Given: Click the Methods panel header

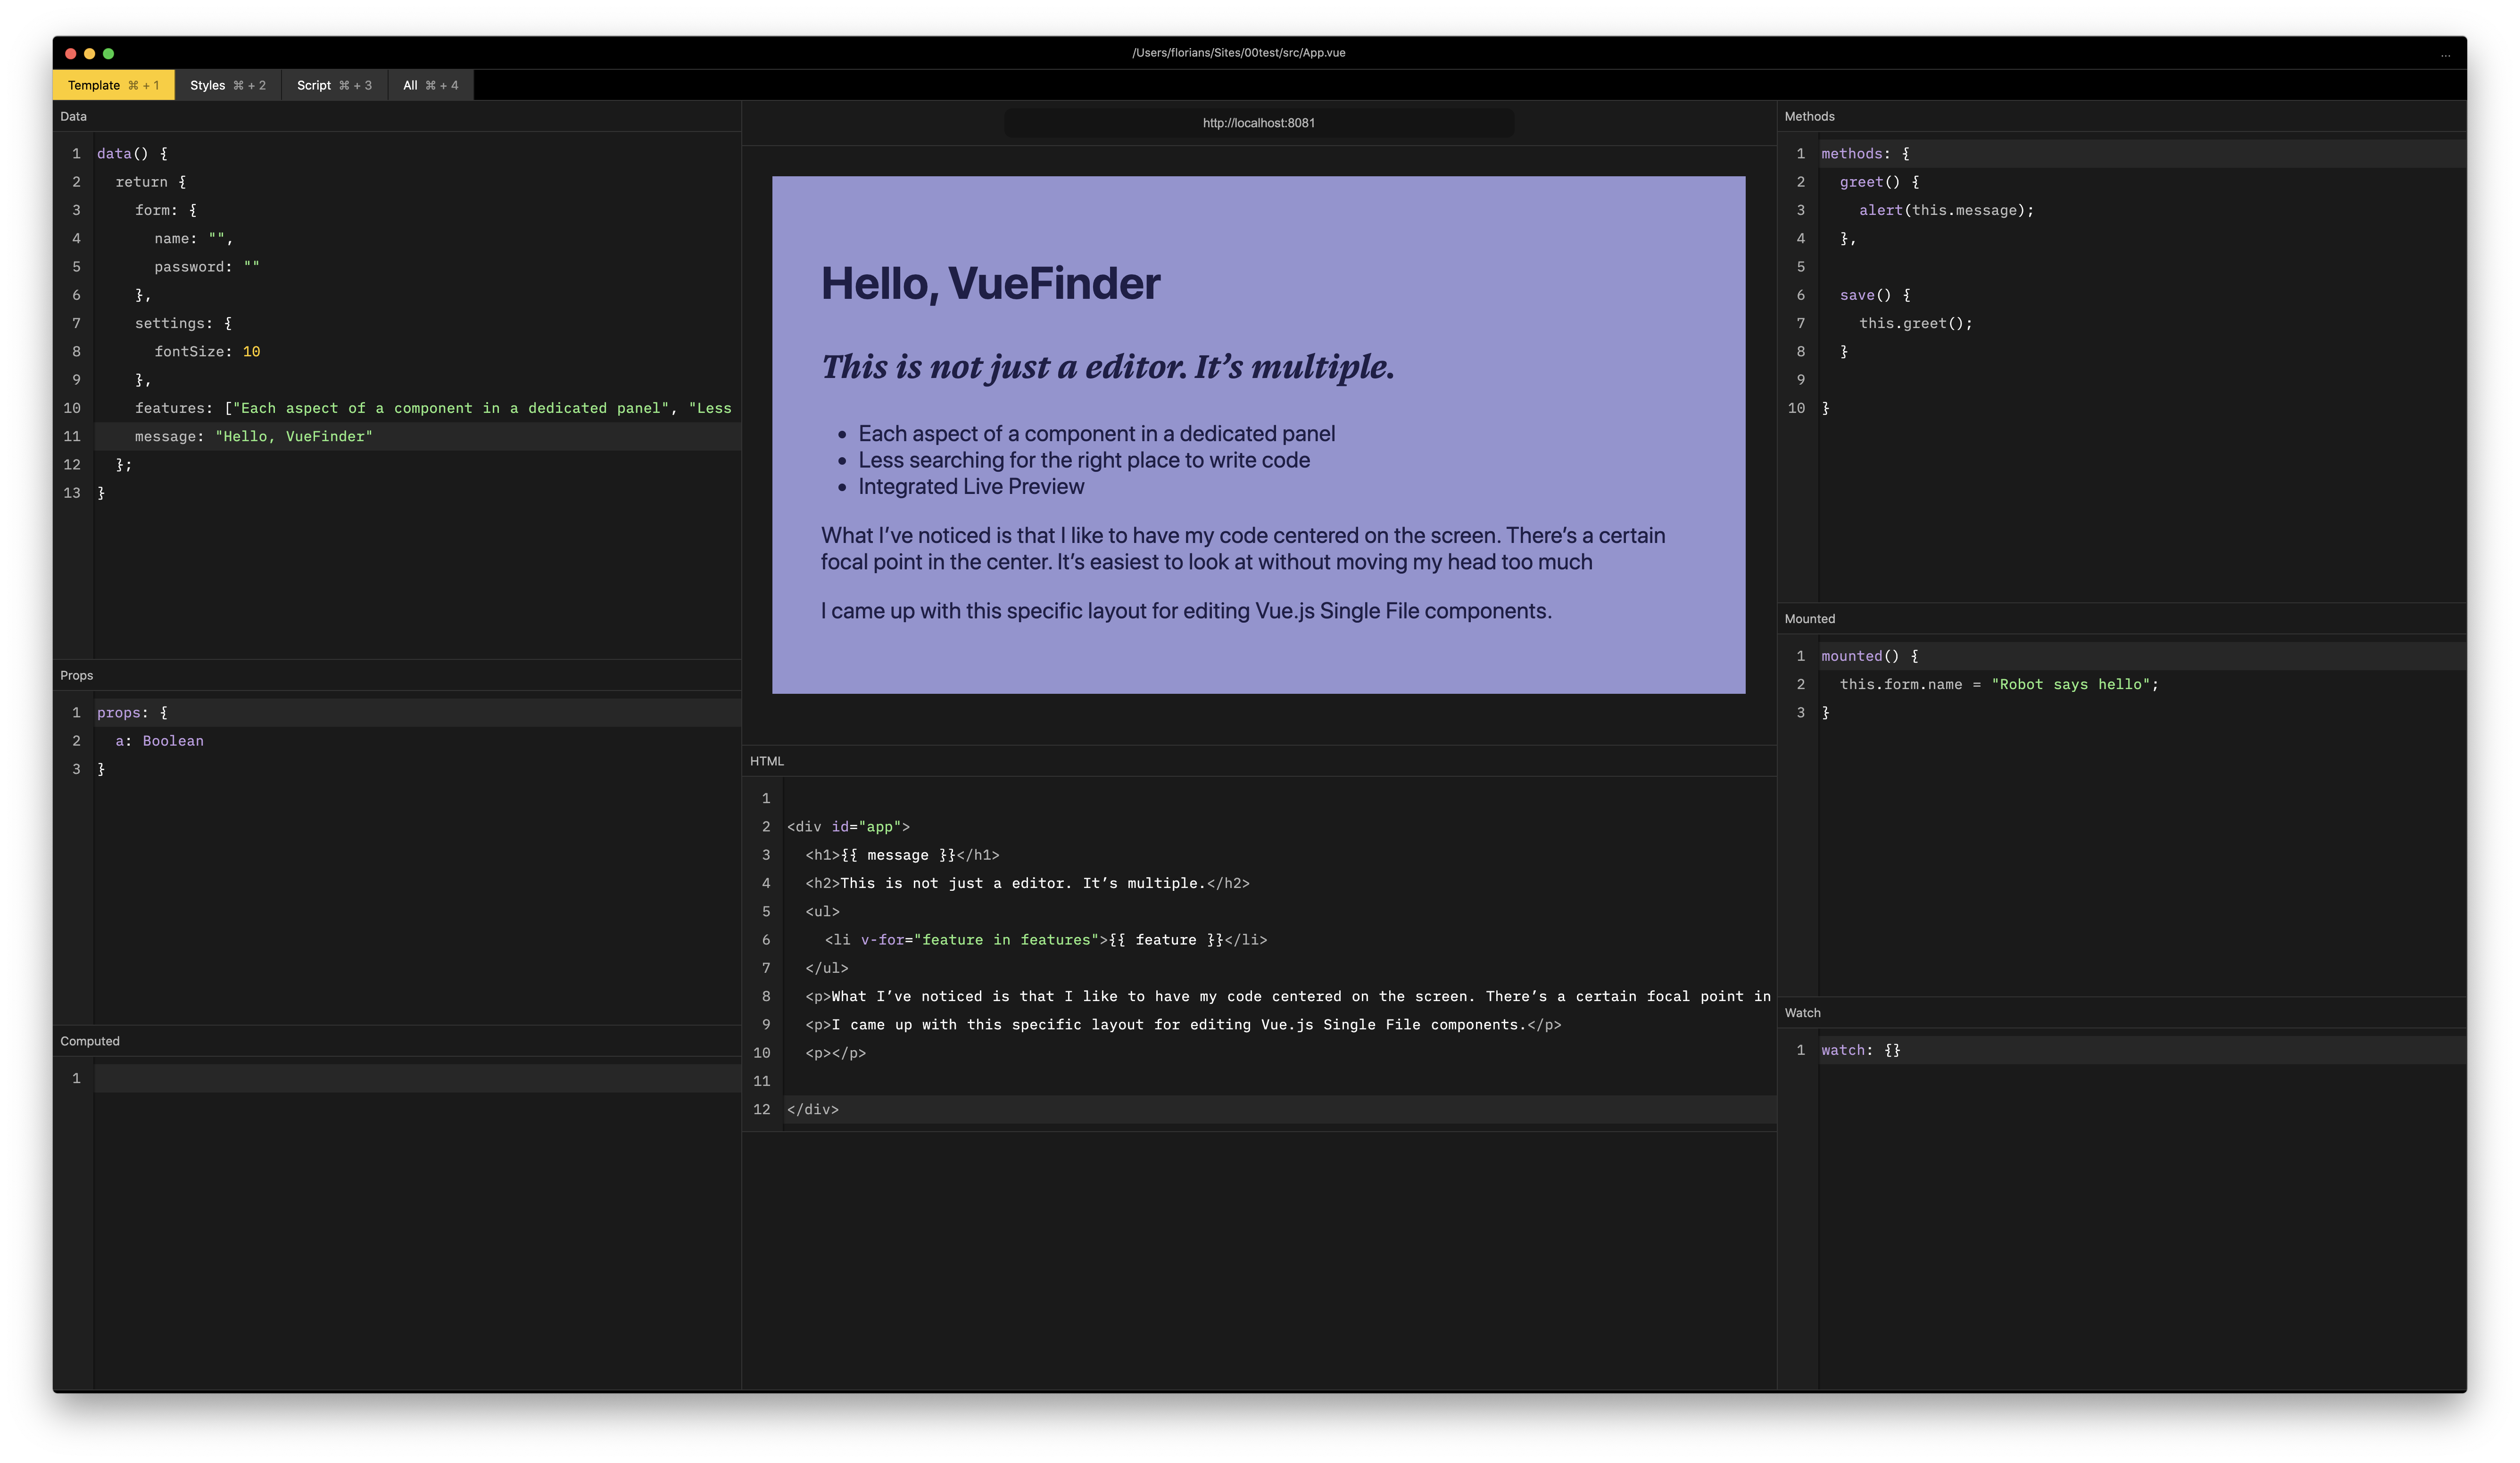Looking at the screenshot, I should pyautogui.click(x=1809, y=117).
